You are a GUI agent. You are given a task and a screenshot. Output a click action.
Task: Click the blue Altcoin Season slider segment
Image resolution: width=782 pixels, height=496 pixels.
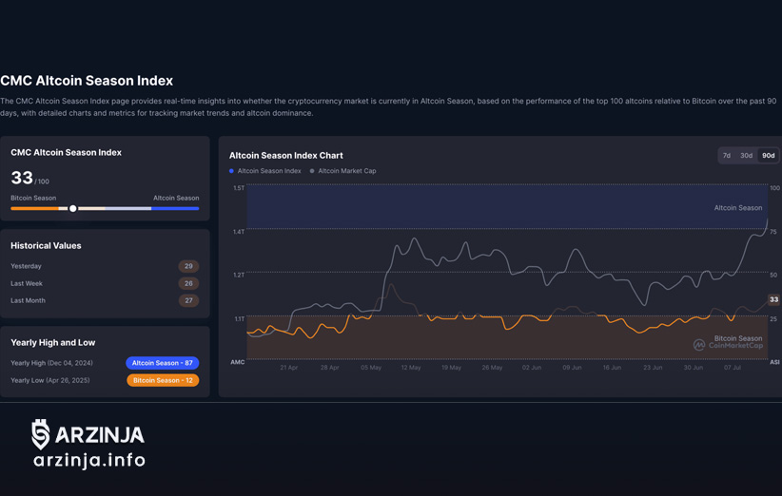[175, 208]
